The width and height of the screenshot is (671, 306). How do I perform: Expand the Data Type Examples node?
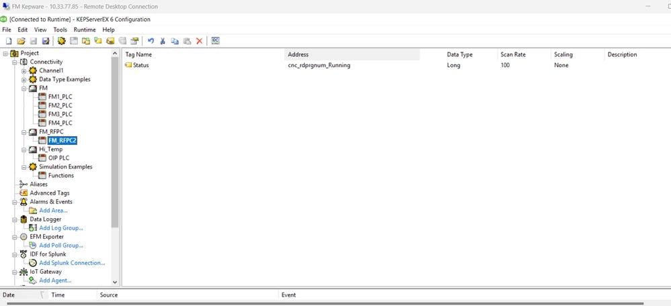tap(24, 79)
